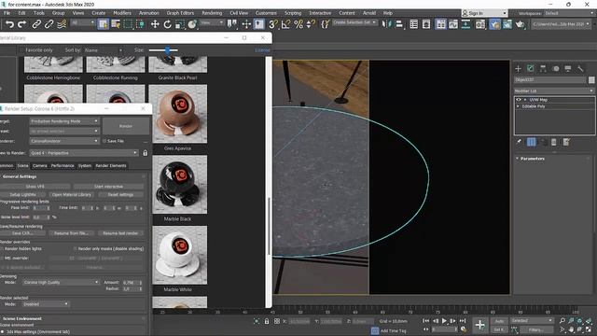Open the Create command panel tab
597x336 pixels.
tap(518, 68)
